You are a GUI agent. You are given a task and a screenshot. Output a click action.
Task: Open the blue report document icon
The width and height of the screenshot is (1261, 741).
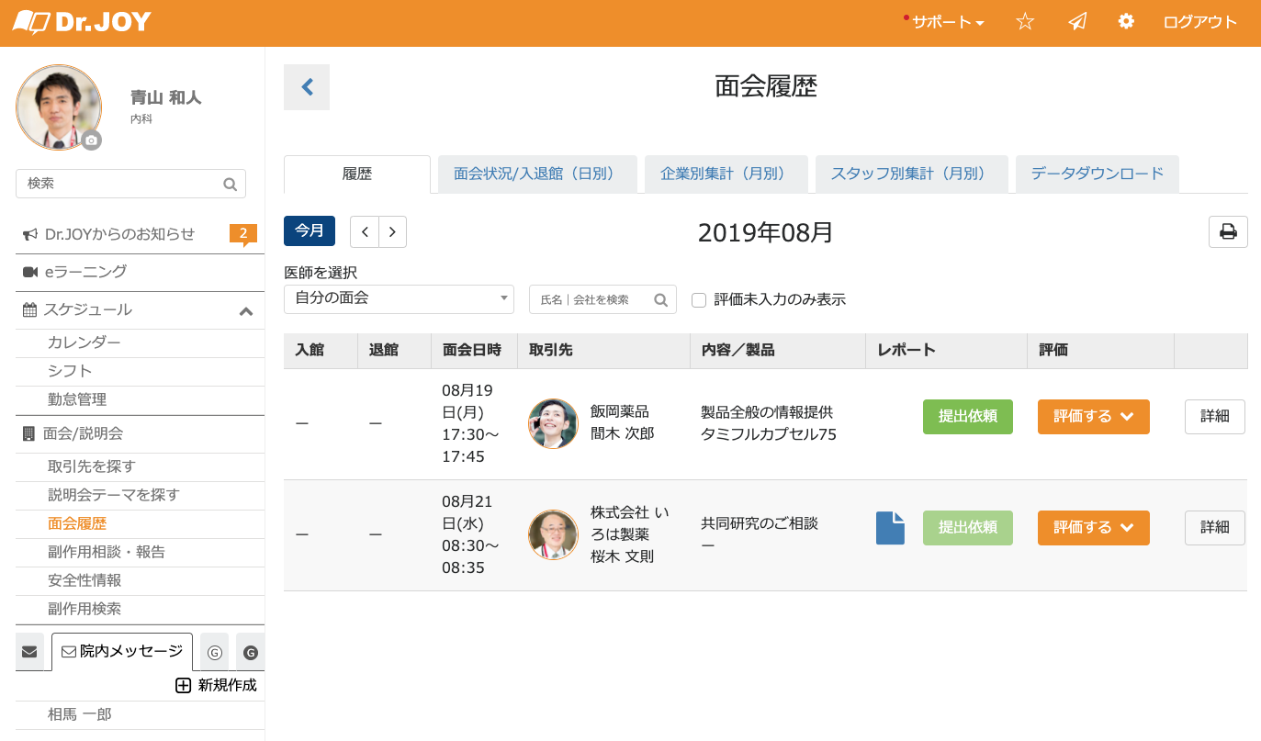coord(890,528)
